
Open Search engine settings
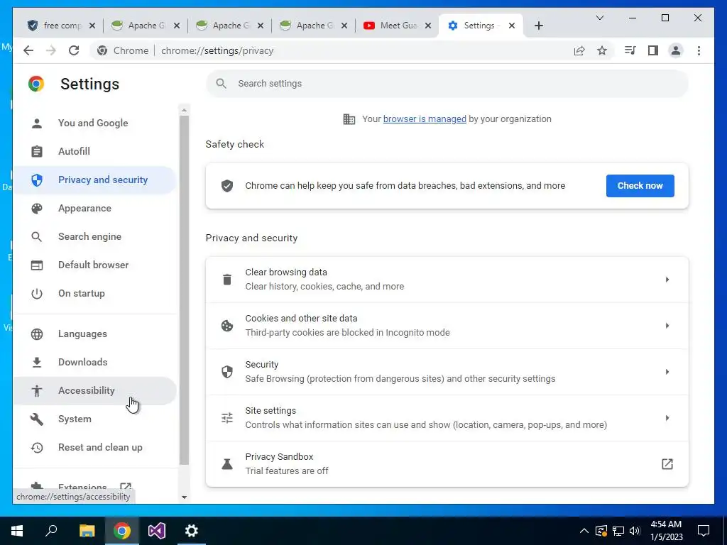94,236
